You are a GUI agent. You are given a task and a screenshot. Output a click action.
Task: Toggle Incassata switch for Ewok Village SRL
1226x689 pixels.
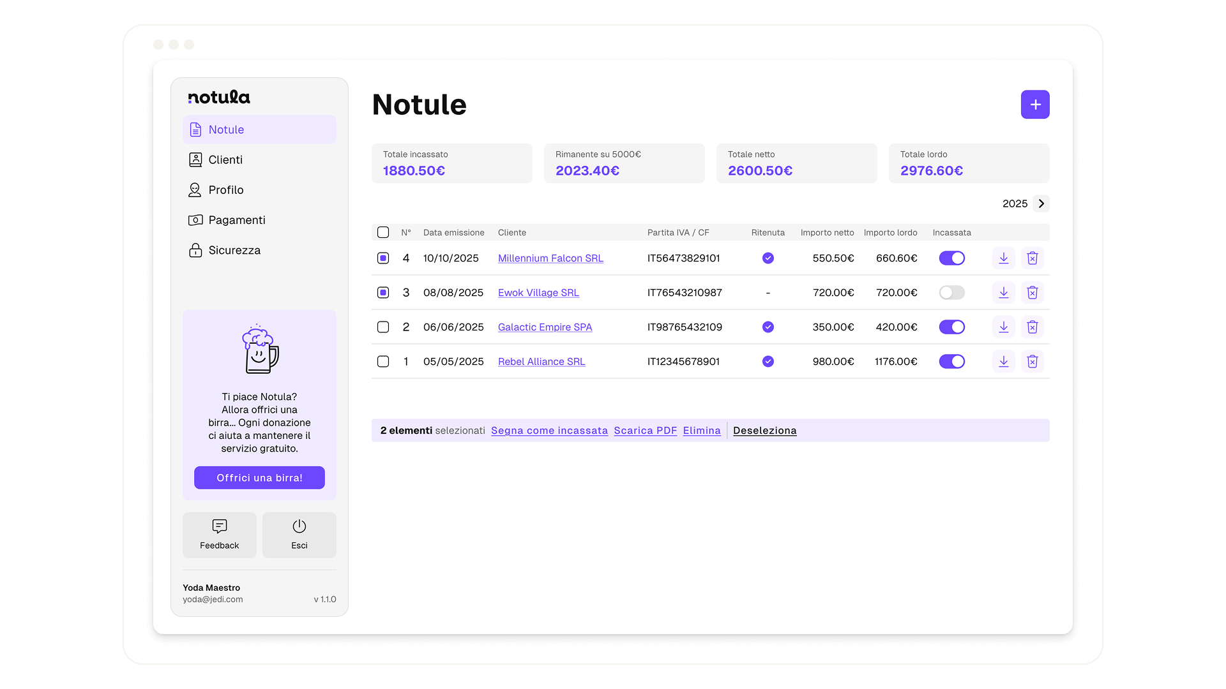click(x=951, y=293)
